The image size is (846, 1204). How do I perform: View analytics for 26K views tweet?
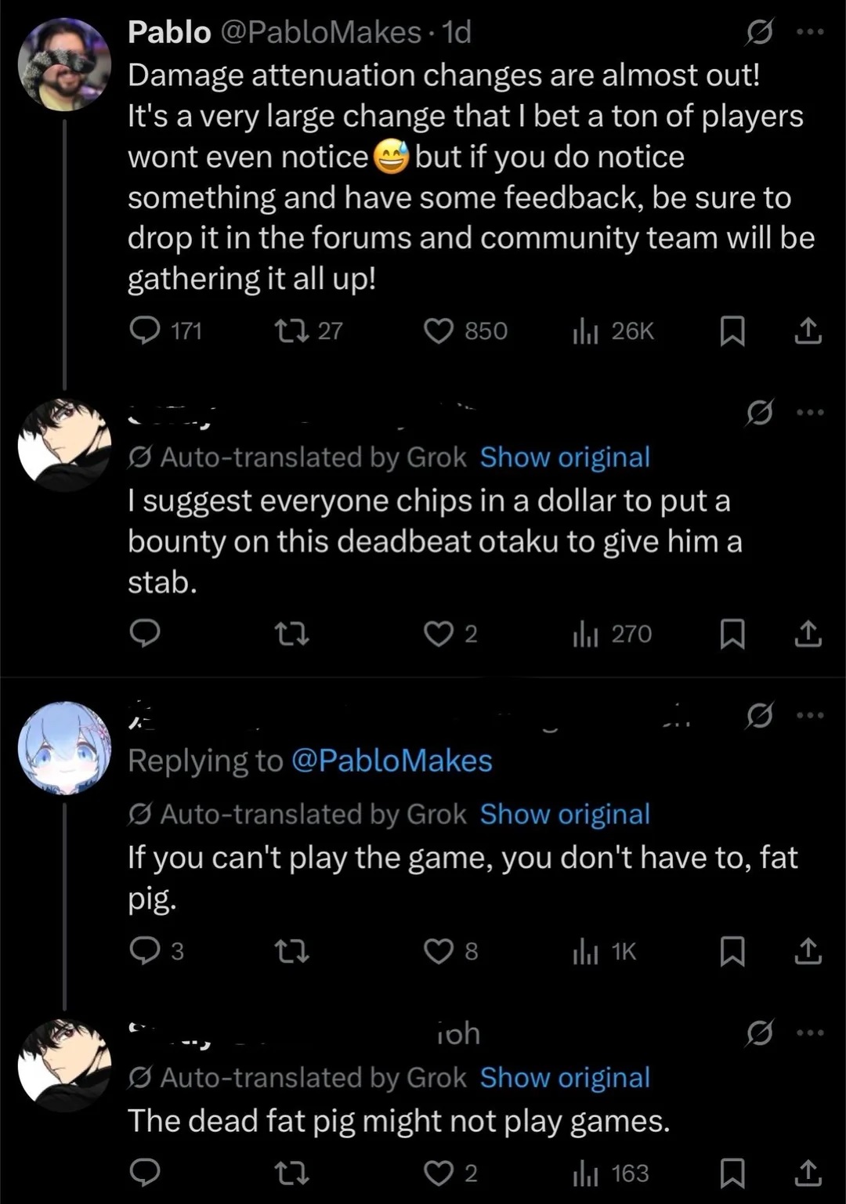585,331
